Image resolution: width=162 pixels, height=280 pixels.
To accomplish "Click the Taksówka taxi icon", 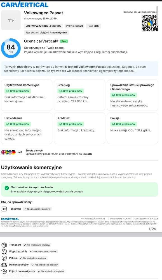I will click(4, 209).
